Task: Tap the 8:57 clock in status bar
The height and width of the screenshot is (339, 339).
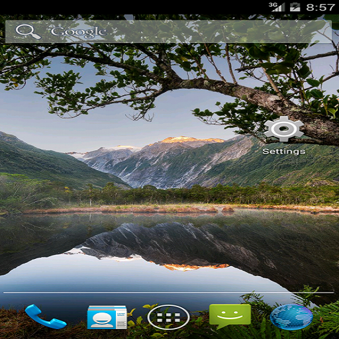Action: pos(320,7)
